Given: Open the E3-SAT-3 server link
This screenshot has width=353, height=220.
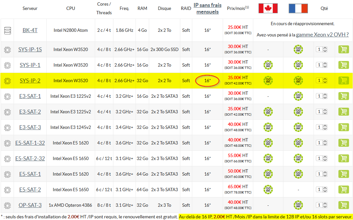Looking at the screenshot, I should (30, 127).
